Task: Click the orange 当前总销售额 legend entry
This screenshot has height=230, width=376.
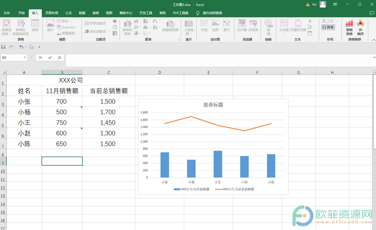Action: click(x=234, y=189)
